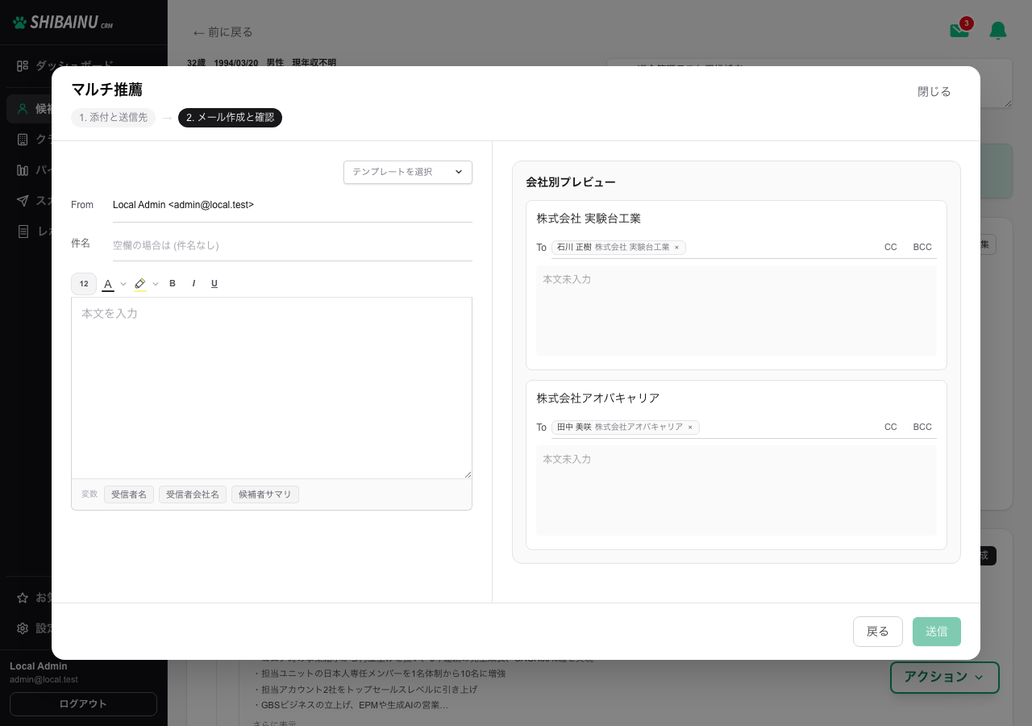Click the settings gear icon in sidebar
1032x726 pixels.
[x=23, y=628]
